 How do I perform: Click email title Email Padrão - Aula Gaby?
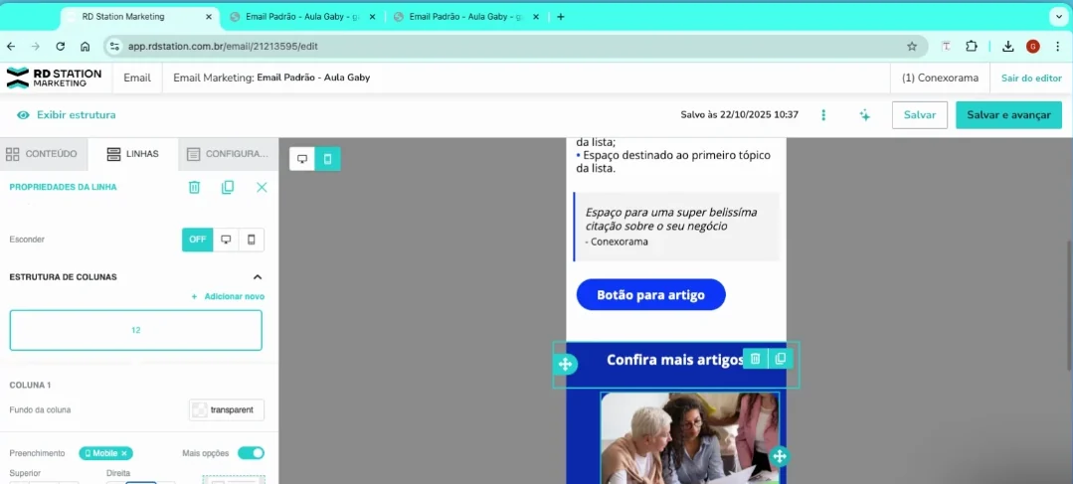click(x=313, y=78)
